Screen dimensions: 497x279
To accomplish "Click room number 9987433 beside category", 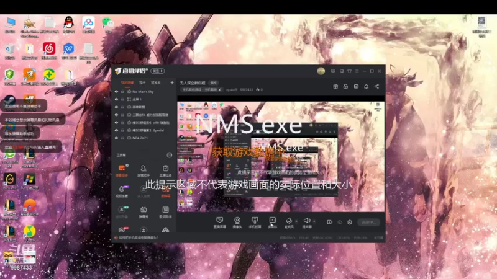I will 246,89.
